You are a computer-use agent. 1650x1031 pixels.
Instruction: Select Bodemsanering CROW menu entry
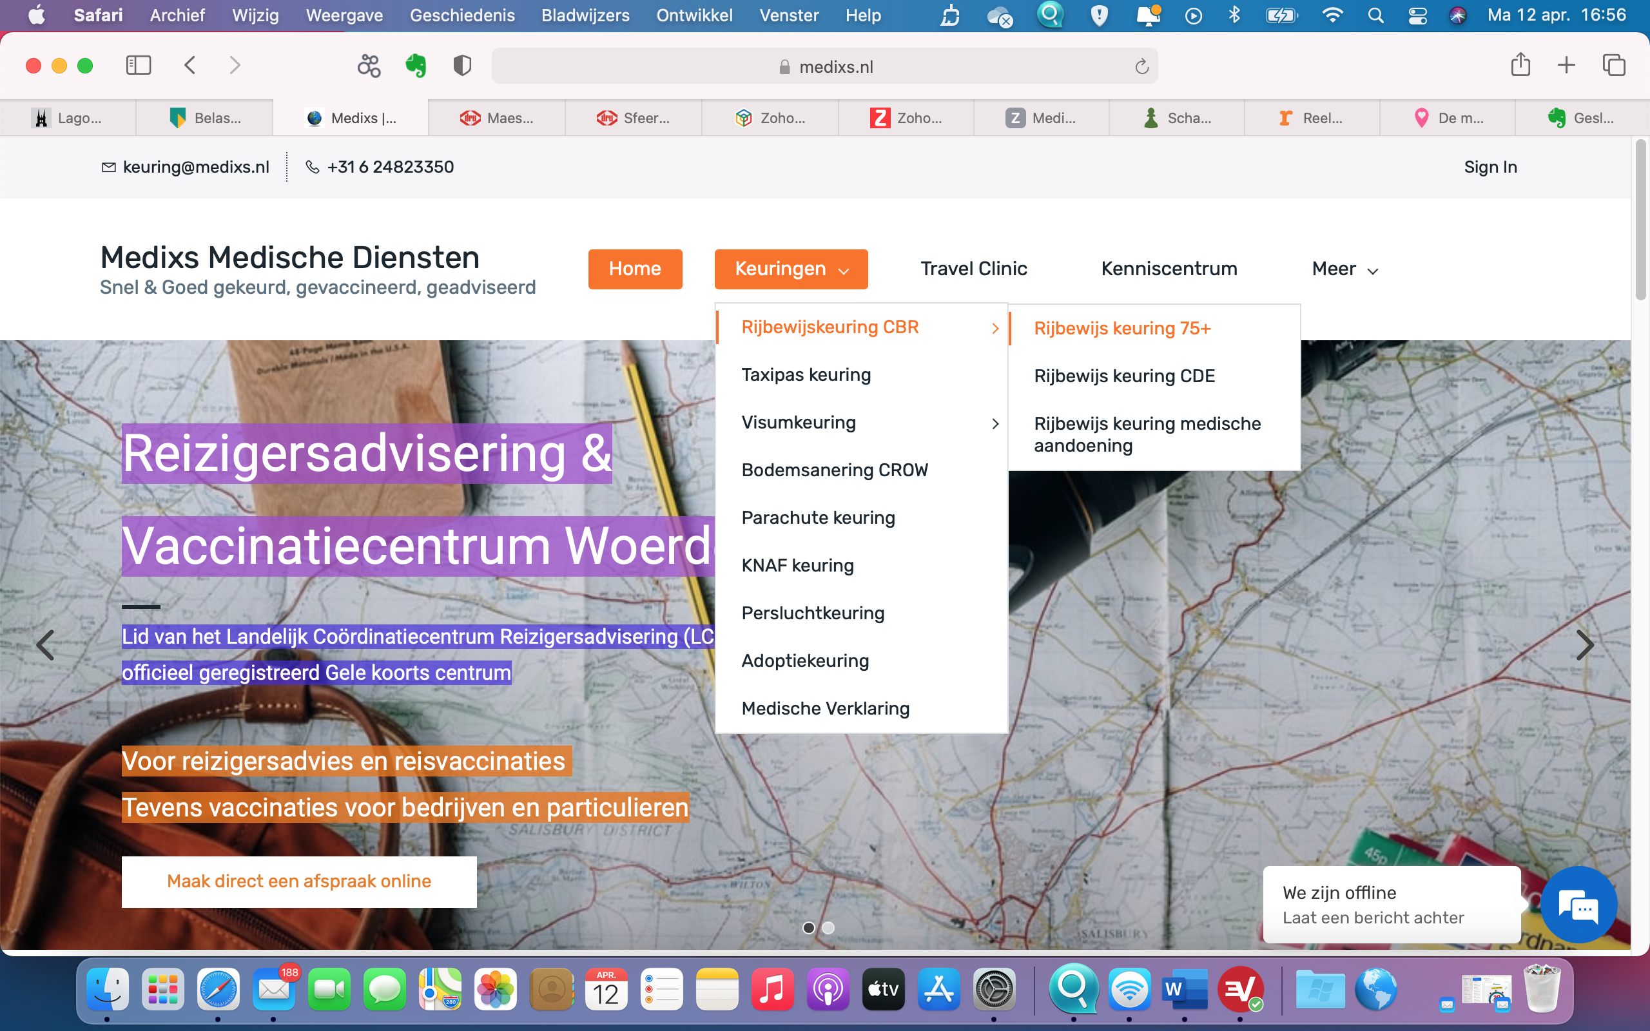tap(862, 470)
